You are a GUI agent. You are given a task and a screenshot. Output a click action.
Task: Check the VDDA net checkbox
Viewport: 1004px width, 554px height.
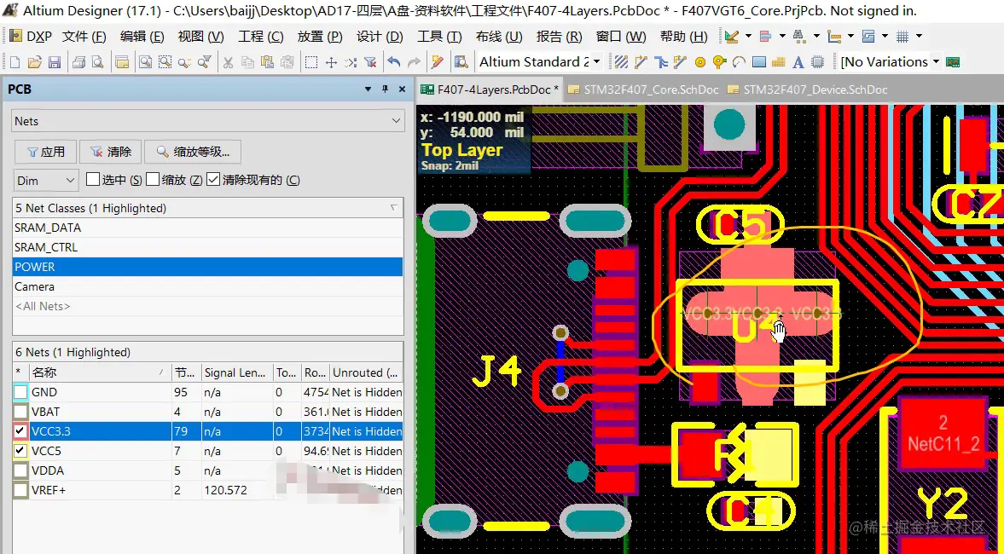[20, 470]
